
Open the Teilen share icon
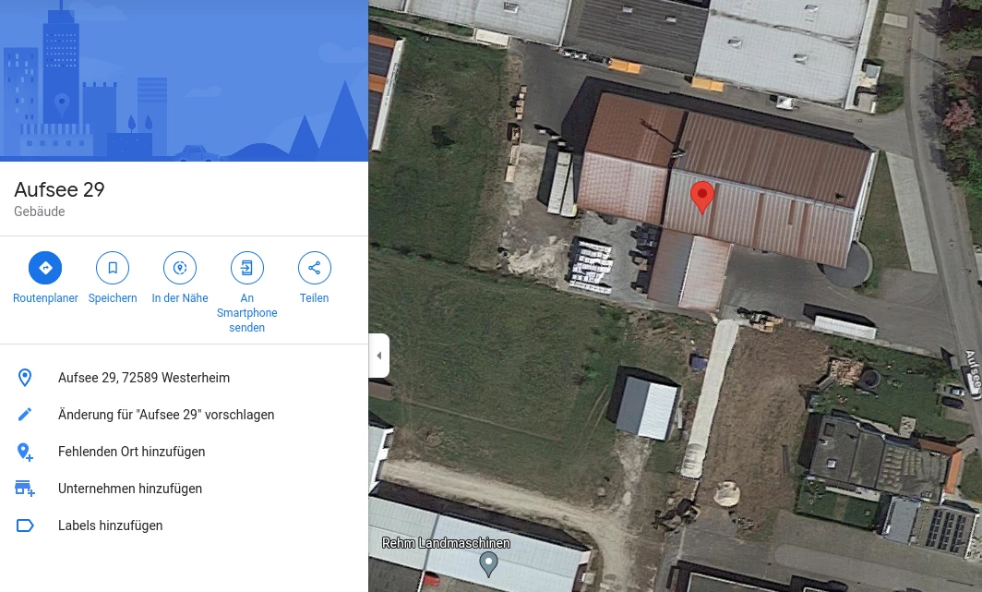[315, 268]
